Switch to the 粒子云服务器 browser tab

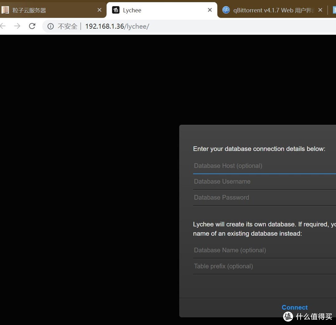pyautogui.click(x=51, y=10)
